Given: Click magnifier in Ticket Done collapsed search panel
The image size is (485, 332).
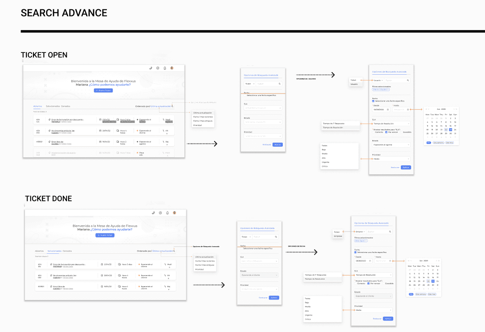Looking at the screenshot, I should coord(276,236).
